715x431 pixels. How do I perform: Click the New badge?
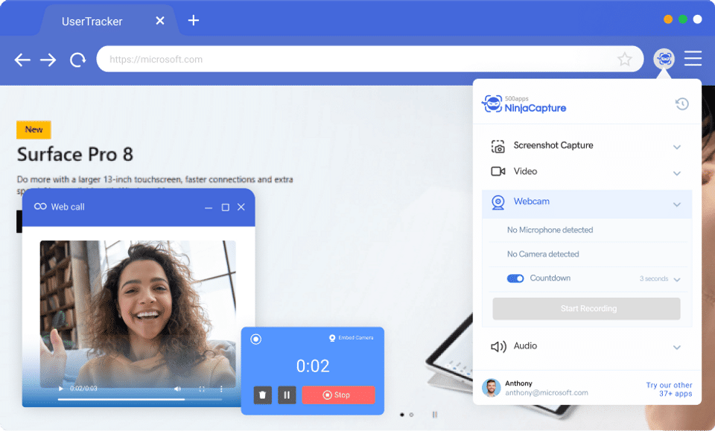[x=34, y=130]
